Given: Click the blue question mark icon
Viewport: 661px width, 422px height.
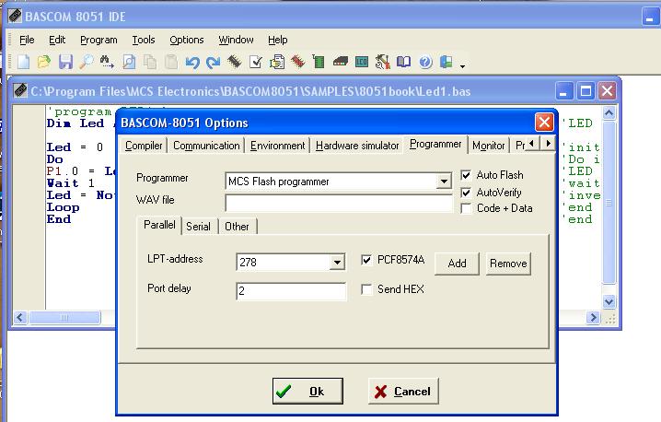Looking at the screenshot, I should (x=425, y=62).
